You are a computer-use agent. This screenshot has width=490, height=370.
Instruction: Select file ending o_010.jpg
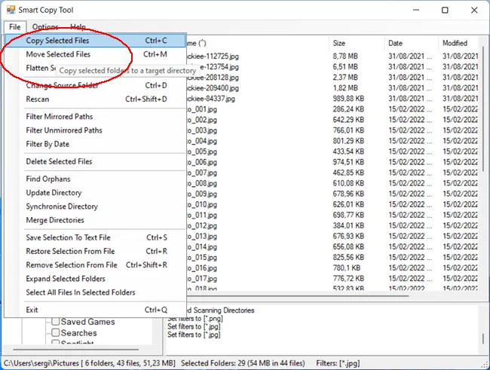[x=202, y=205]
